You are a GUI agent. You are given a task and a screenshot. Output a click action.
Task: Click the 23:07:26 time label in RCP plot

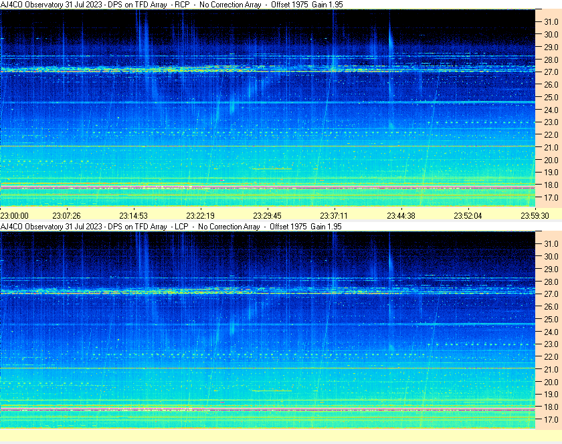[x=67, y=216]
